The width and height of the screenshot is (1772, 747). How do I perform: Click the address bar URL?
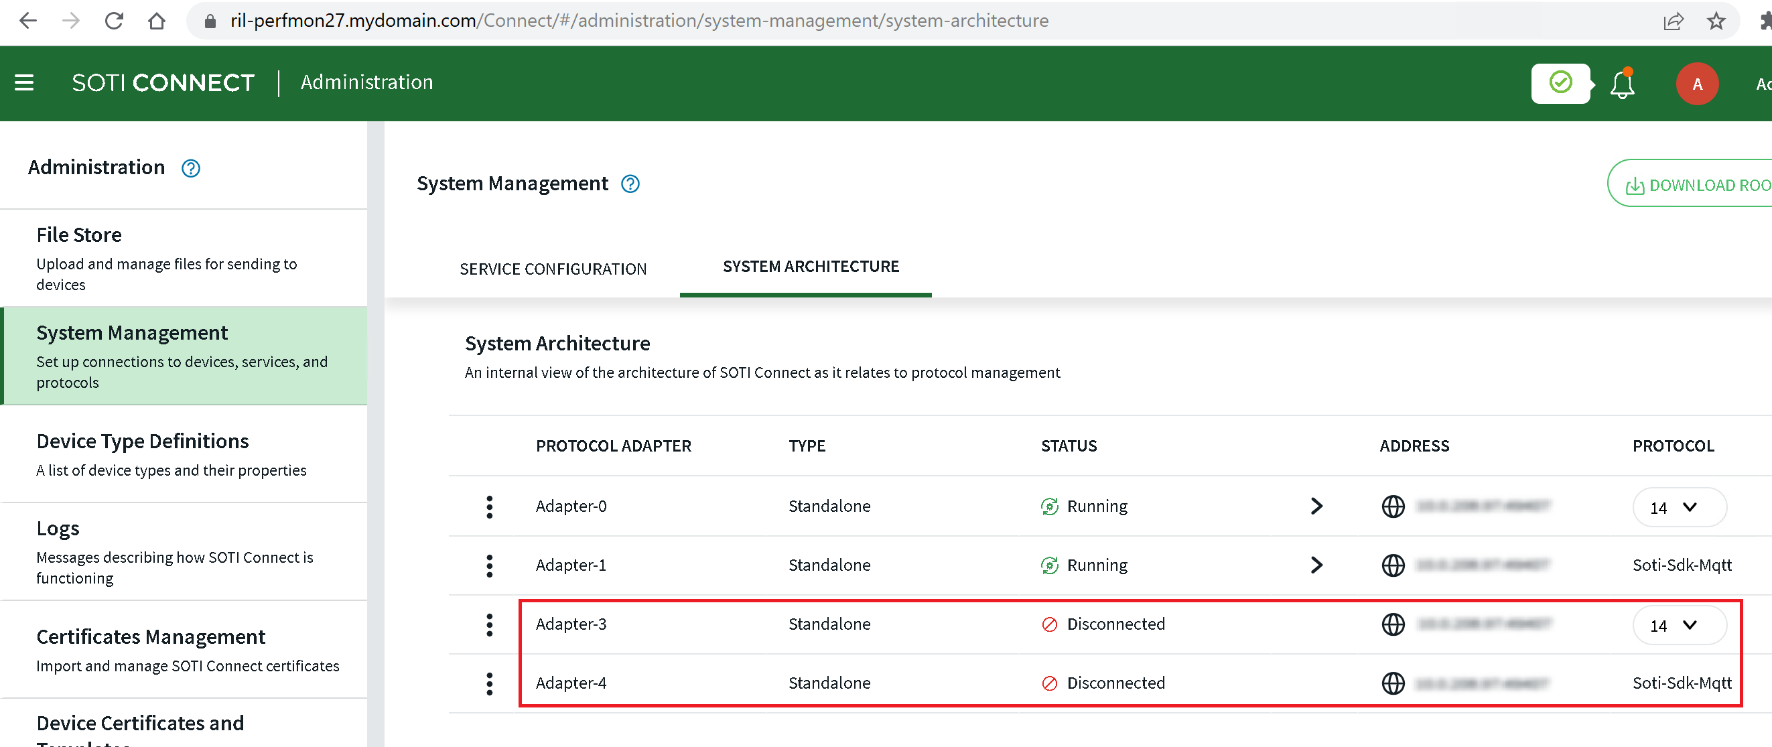[x=639, y=21]
